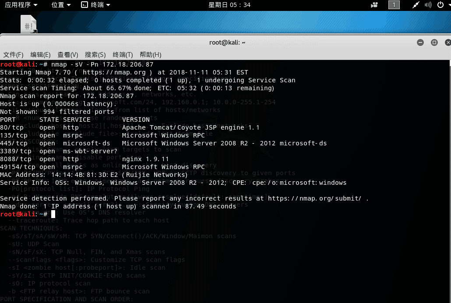Open the 编辑(E) menu
The width and height of the screenshot is (451, 303).
(x=40, y=55)
